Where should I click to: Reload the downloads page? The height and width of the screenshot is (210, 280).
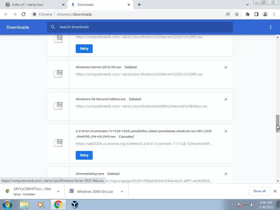point(24,14)
